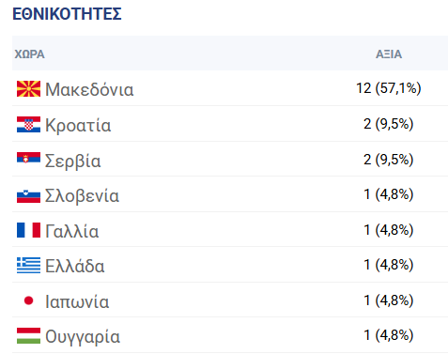Click the Japan flag icon
The width and height of the screenshot is (448, 354).
tap(28, 300)
